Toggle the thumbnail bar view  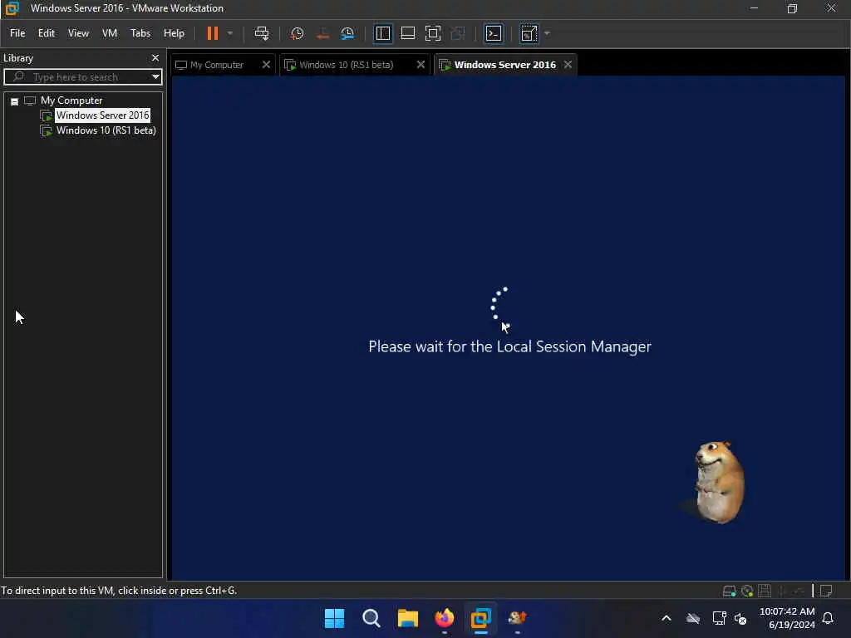[407, 33]
